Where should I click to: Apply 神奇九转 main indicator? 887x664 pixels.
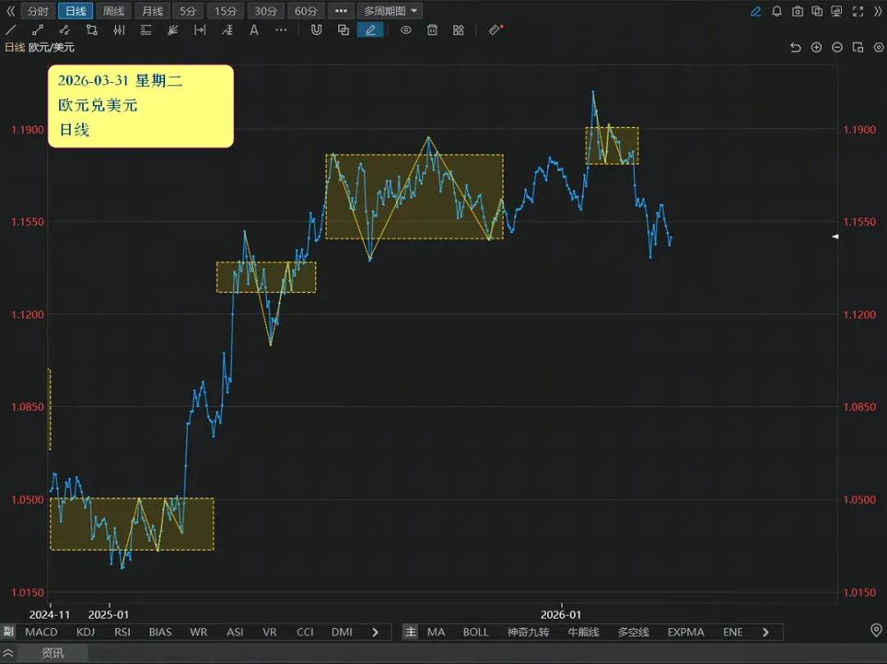(x=528, y=632)
